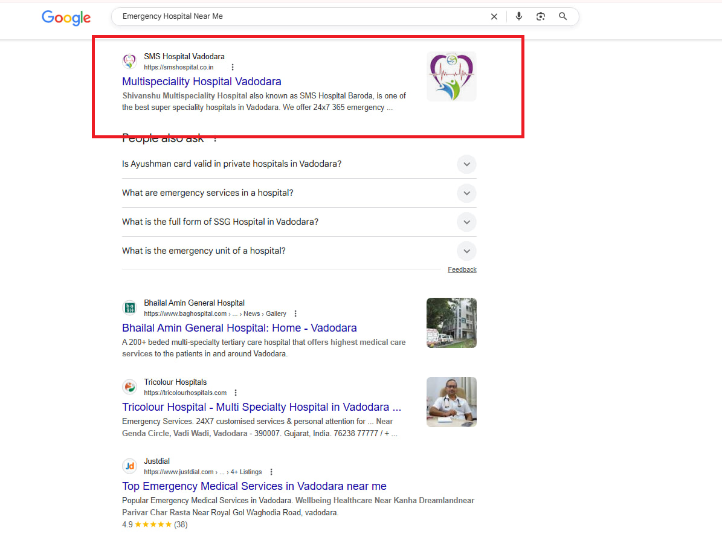
Task: Click baghospital.com breadcrumb URL
Action: tap(215, 313)
